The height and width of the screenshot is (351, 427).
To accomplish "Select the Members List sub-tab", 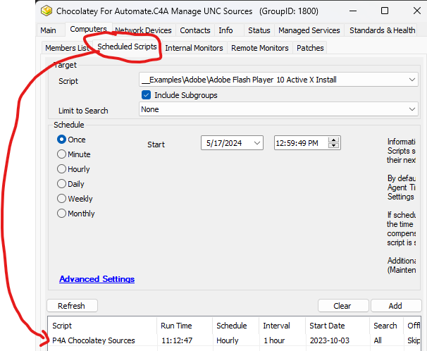I will [68, 48].
